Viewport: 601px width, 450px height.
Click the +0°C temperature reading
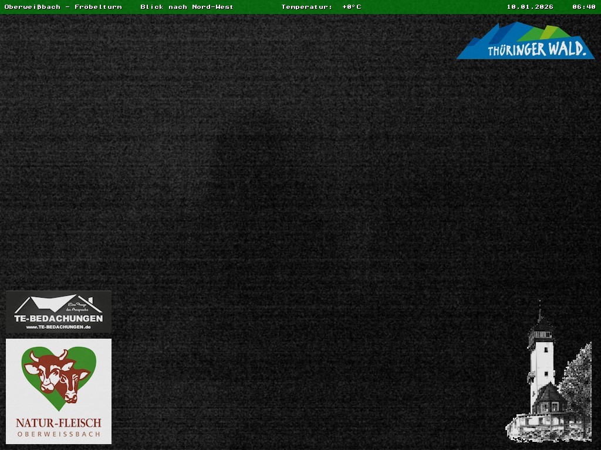352,7
